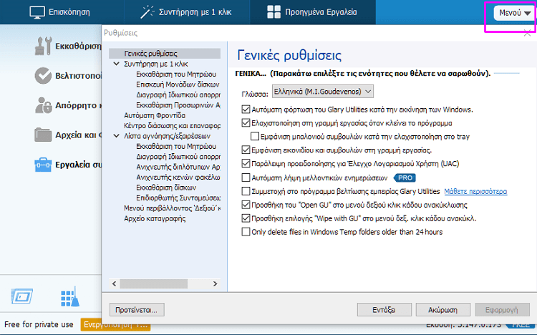Select Κέντρο διάσωσης και επαναφοράς item
Screen dimensions: 537x335
click(x=172, y=126)
